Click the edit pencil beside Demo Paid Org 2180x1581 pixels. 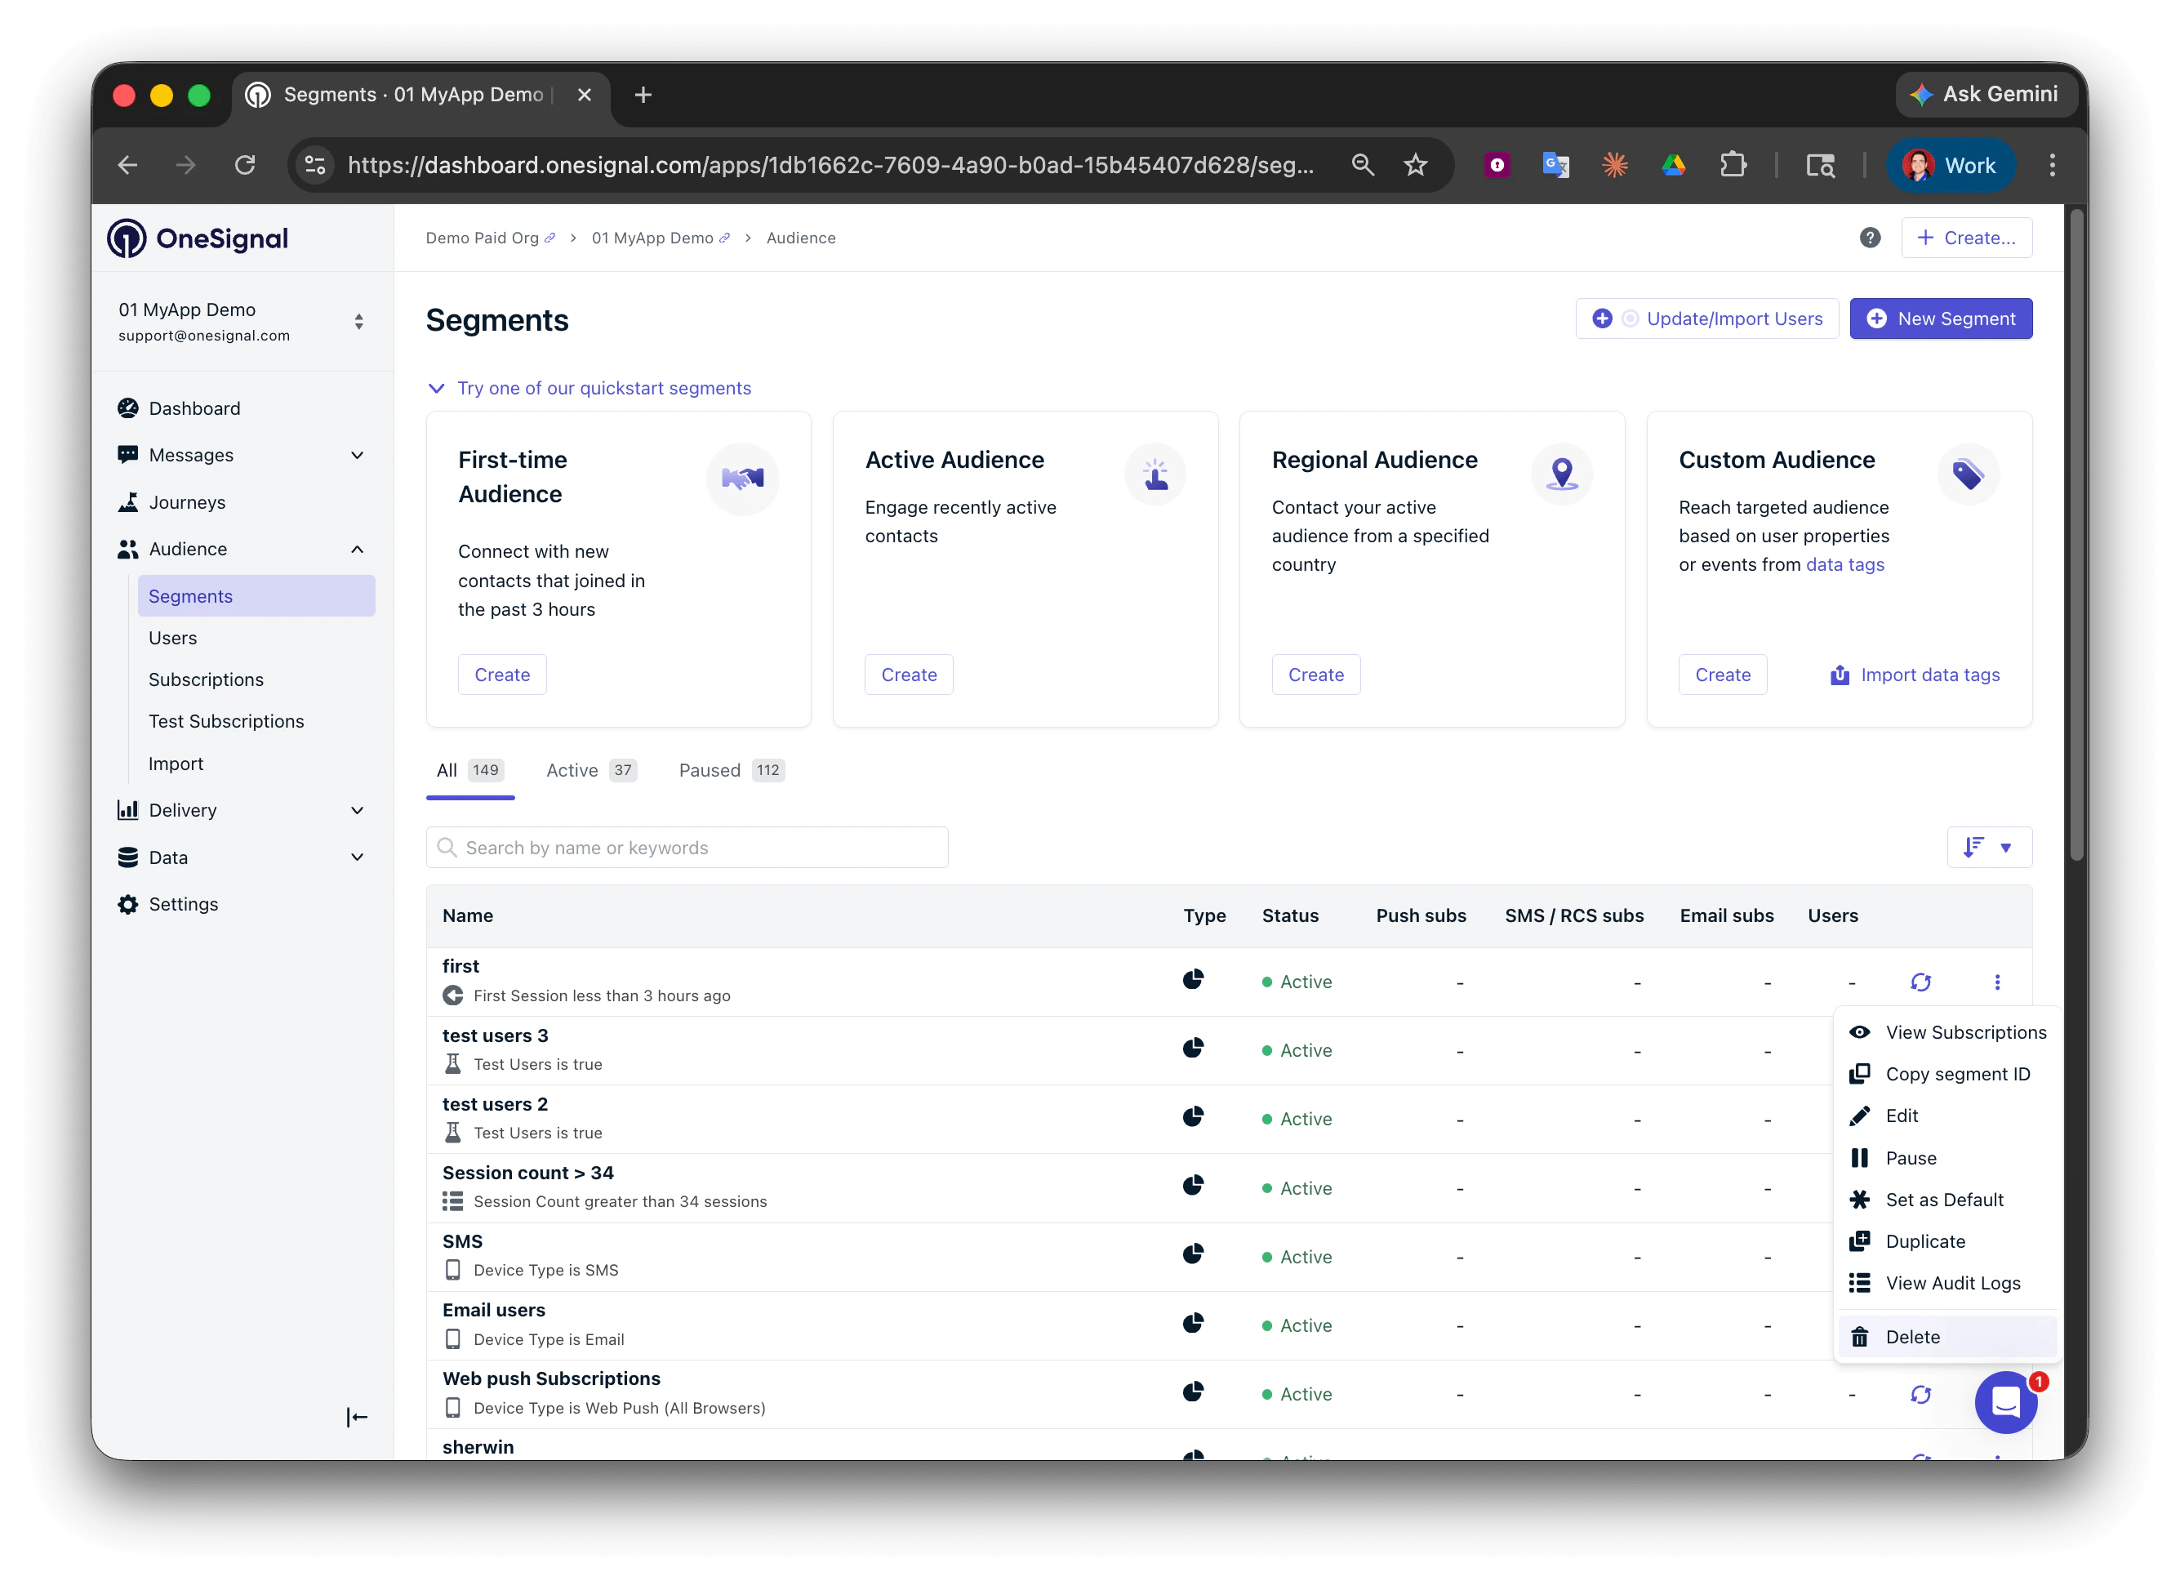pos(549,238)
